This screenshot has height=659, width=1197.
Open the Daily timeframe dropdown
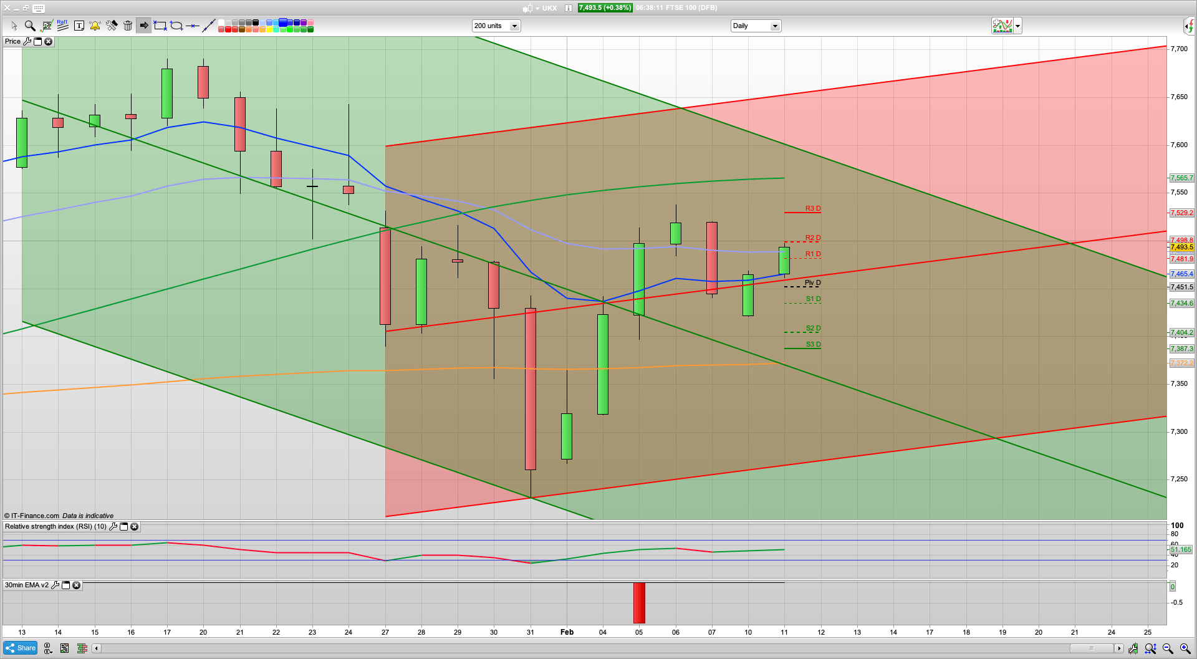756,26
